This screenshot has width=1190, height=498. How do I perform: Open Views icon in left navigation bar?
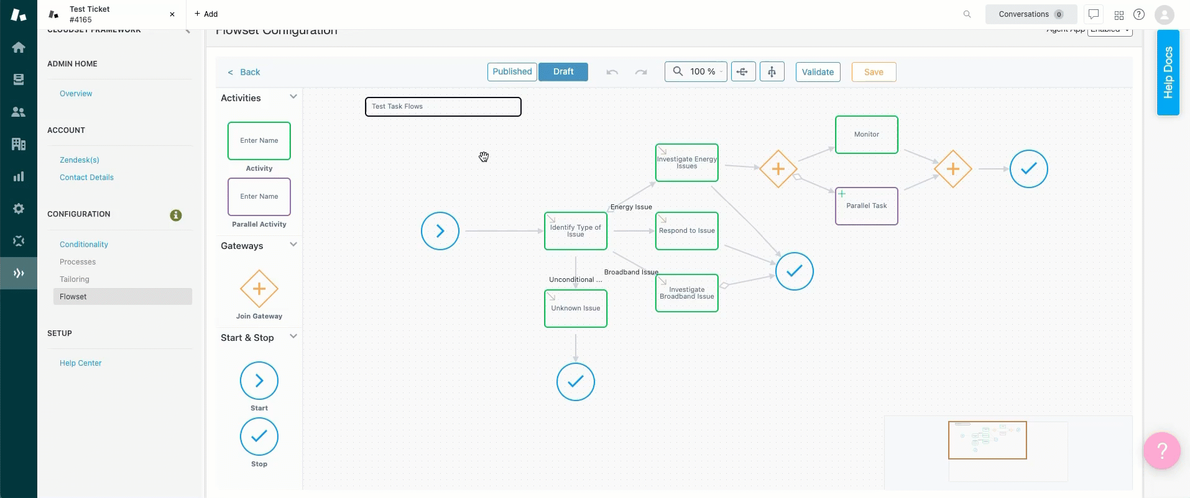[19, 79]
